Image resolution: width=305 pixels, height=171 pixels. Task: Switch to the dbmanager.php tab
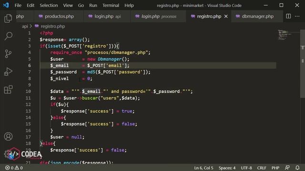257,17
